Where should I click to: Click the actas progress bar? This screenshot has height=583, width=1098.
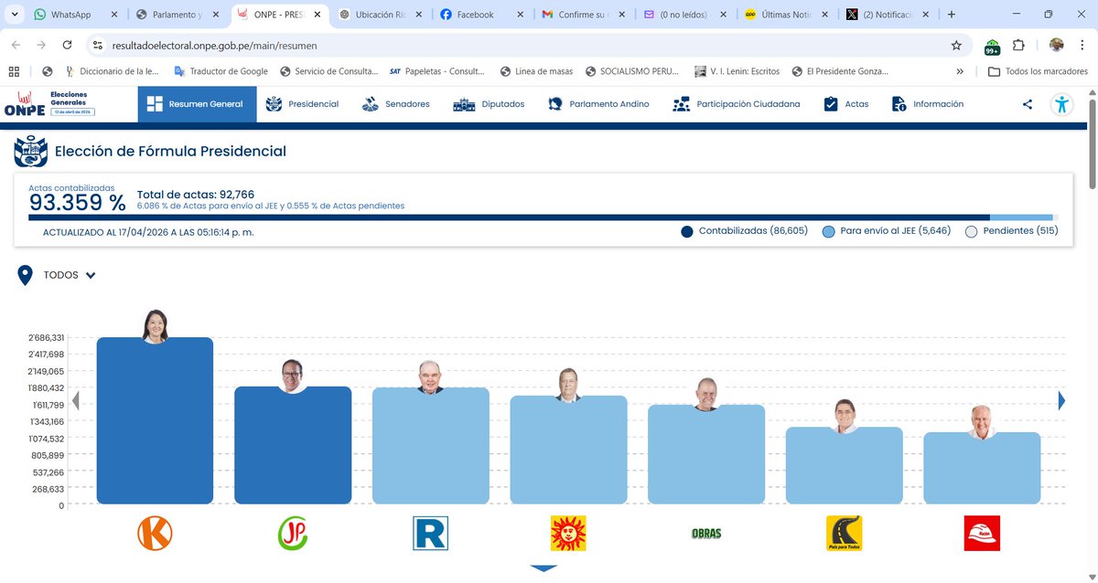(544, 217)
